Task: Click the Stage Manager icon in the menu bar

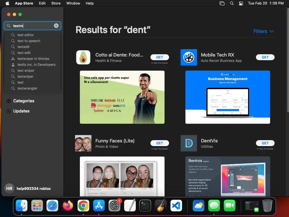Action: point(222,3)
